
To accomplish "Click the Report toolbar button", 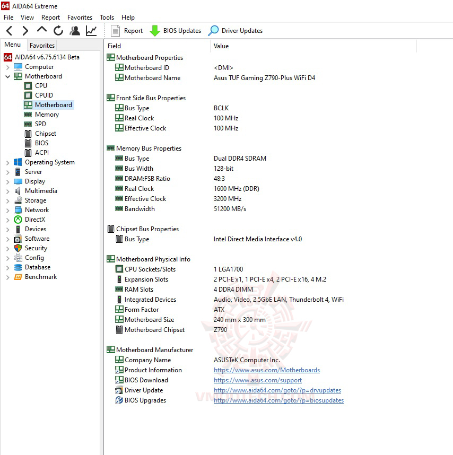I will pos(127,30).
